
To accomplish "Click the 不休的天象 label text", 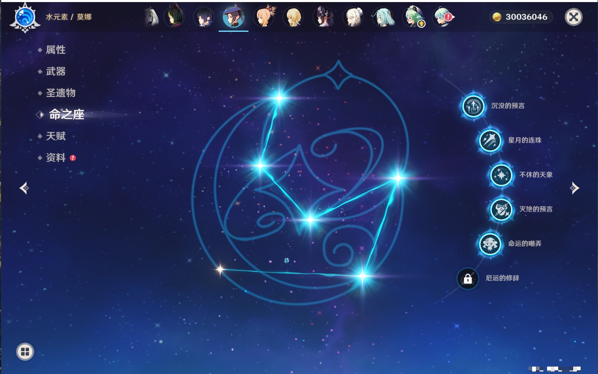I will (x=536, y=175).
